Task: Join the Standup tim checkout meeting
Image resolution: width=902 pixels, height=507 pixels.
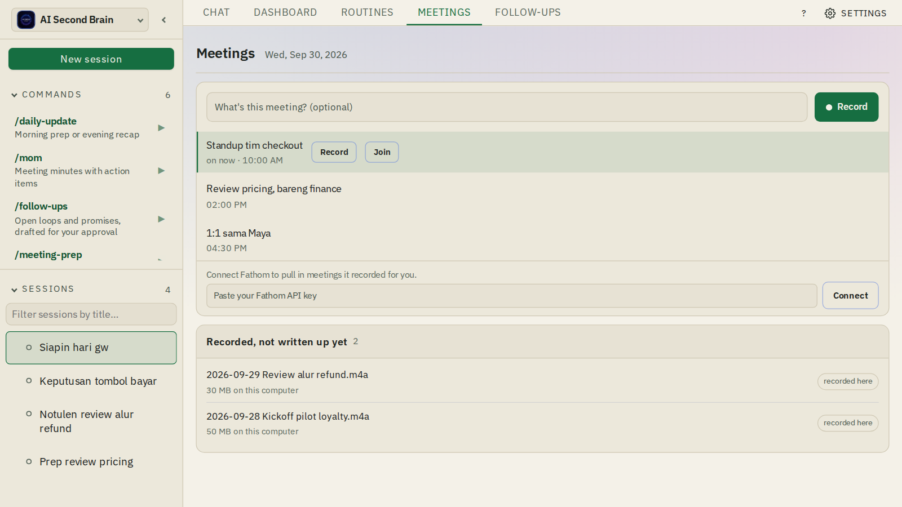Action: pyautogui.click(x=382, y=152)
